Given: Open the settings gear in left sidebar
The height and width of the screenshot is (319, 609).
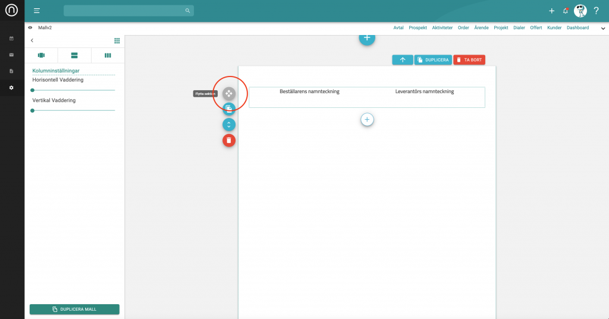Looking at the screenshot, I should 11,88.
